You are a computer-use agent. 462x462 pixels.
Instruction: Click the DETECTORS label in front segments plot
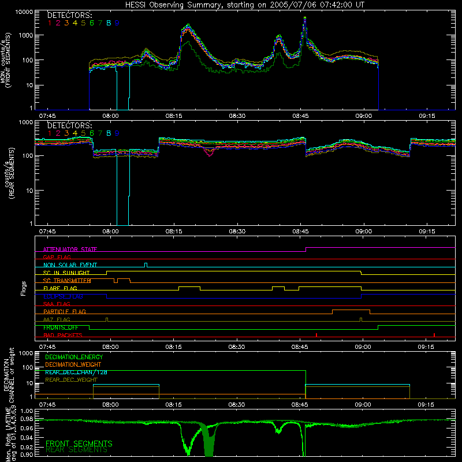pos(70,16)
